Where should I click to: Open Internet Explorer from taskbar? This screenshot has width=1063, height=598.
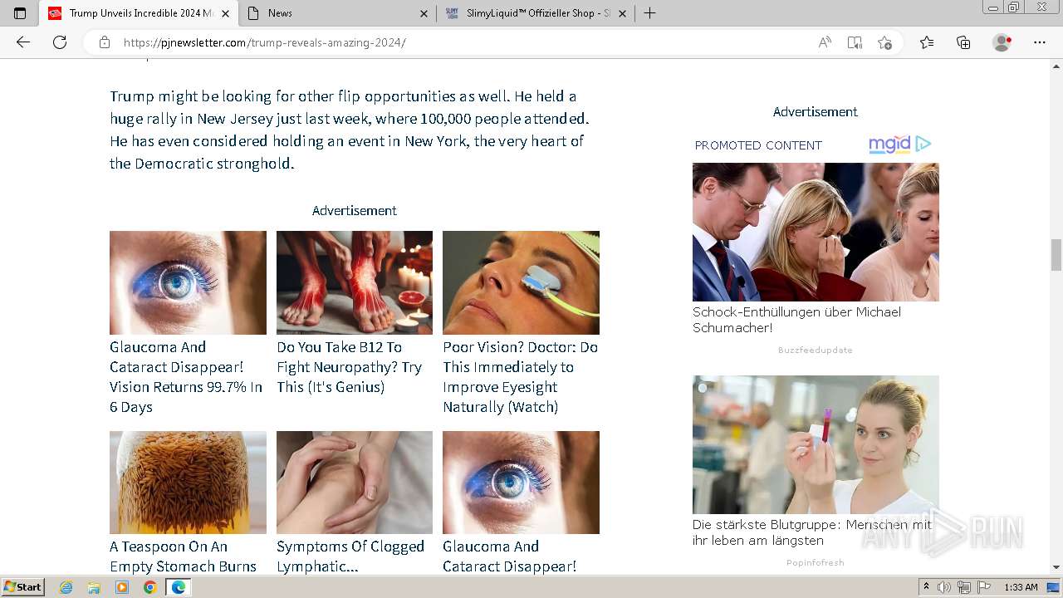66,587
